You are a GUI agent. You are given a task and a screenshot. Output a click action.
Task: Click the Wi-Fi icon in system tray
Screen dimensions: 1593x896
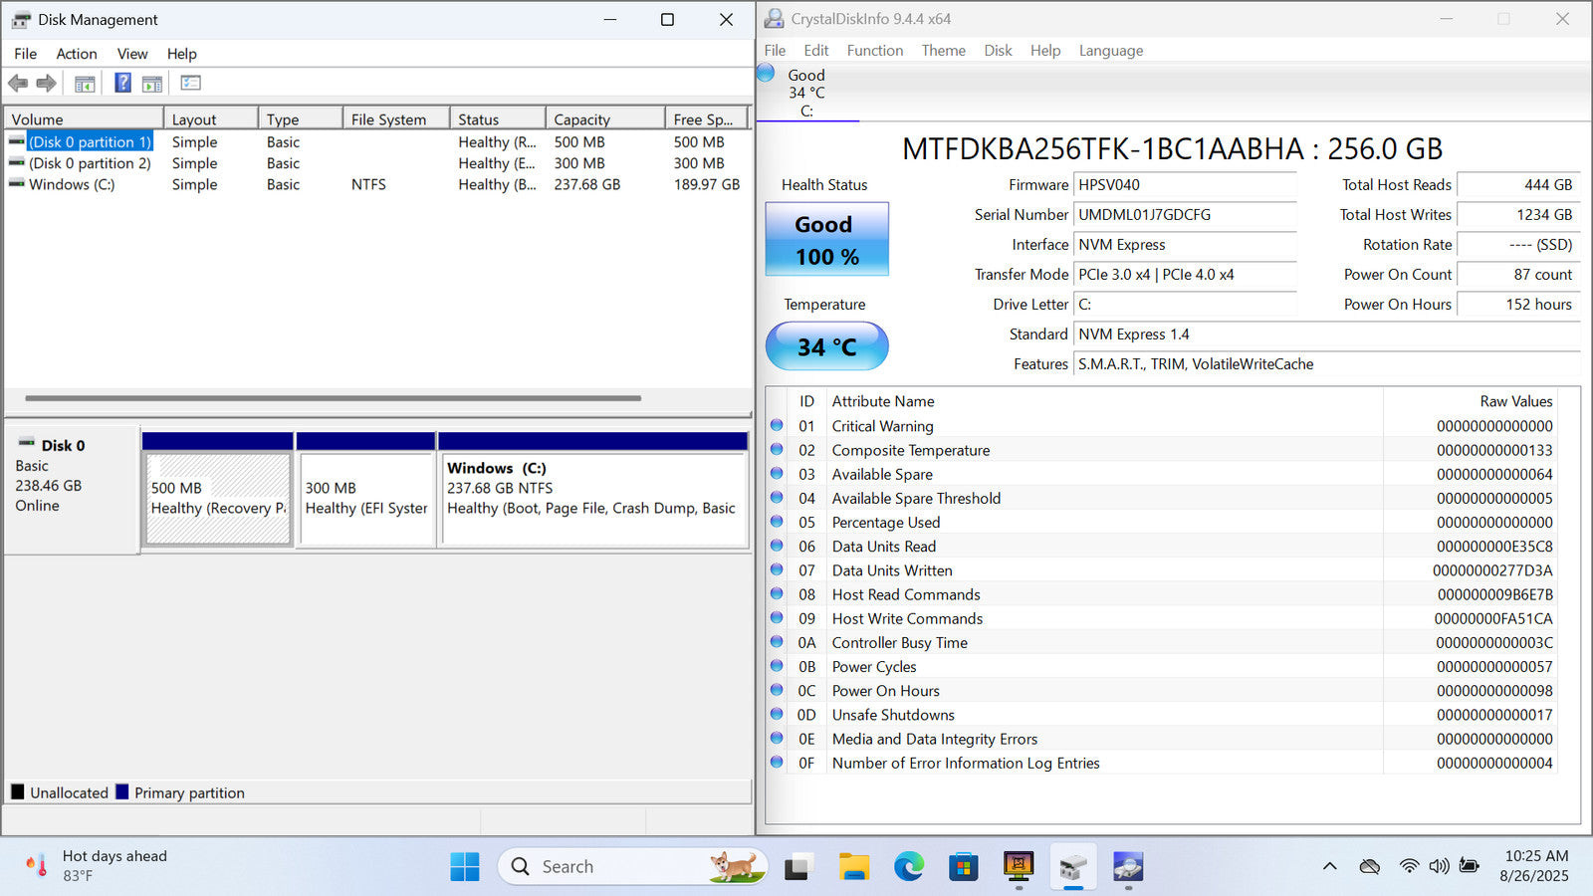[x=1409, y=866]
